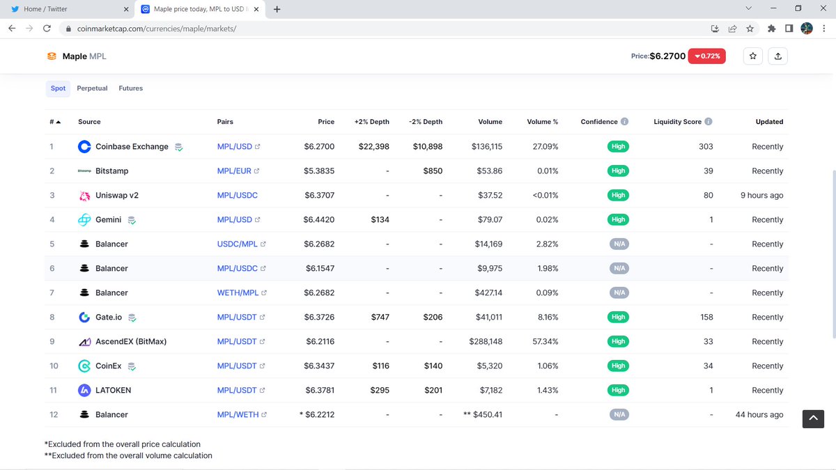Click Balancer icon in row 5
The width and height of the screenshot is (836, 470).
point(84,244)
